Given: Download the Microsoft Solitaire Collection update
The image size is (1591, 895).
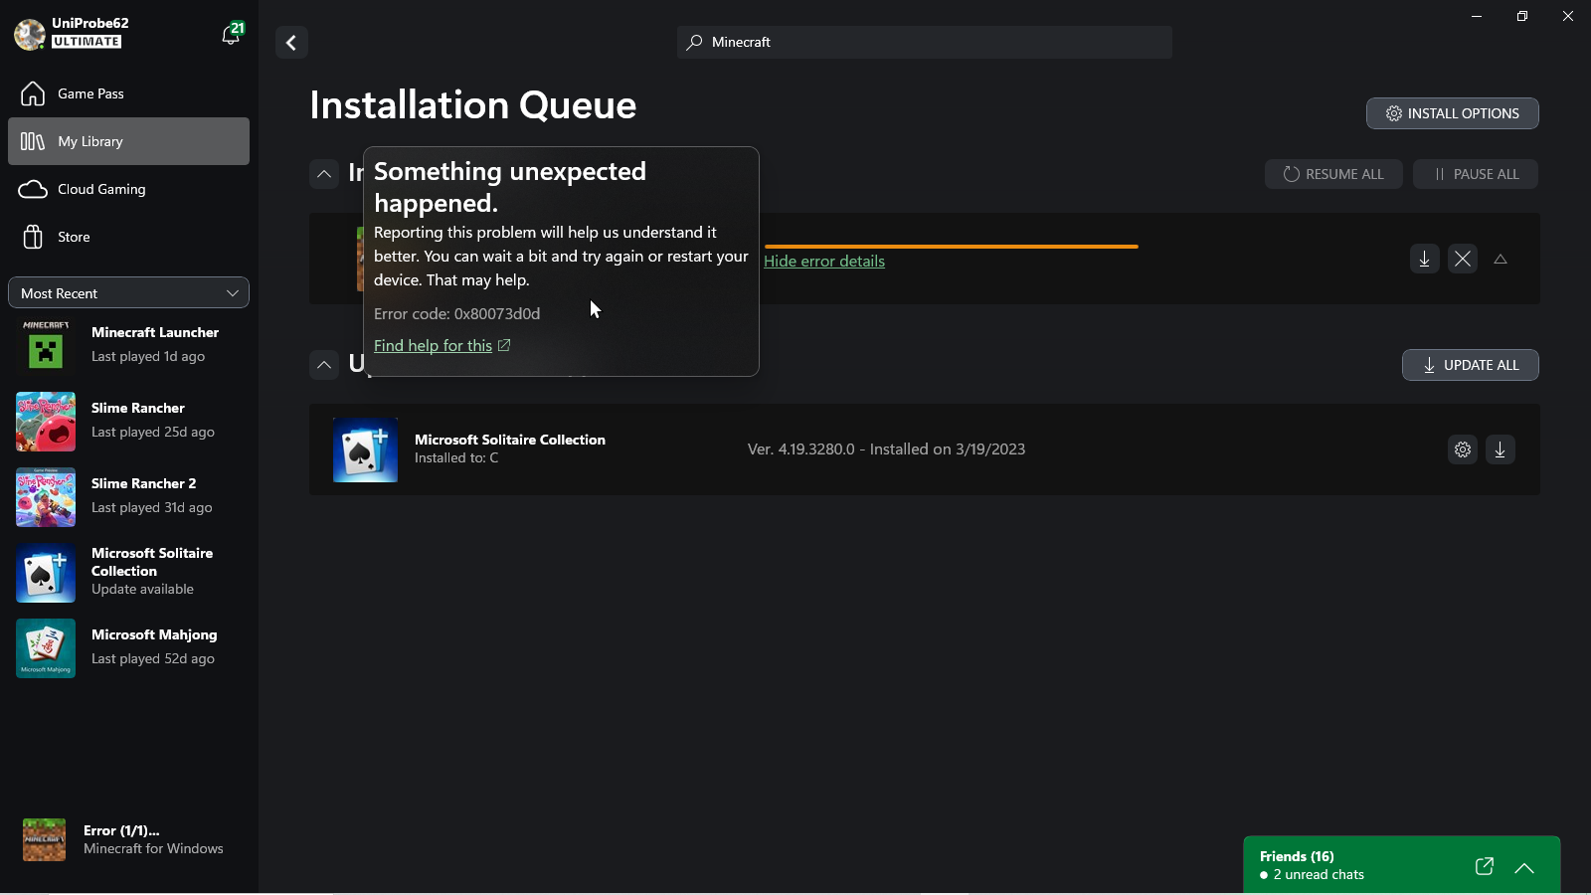Looking at the screenshot, I should [x=1500, y=449].
